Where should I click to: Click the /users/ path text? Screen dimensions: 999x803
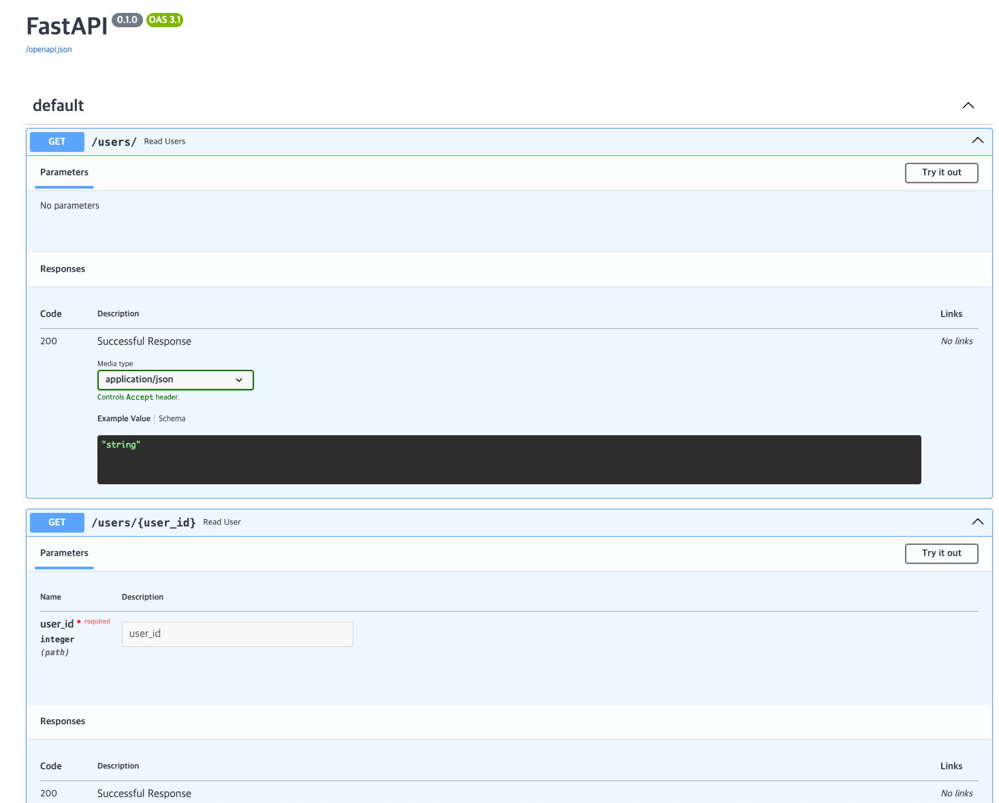(x=114, y=142)
